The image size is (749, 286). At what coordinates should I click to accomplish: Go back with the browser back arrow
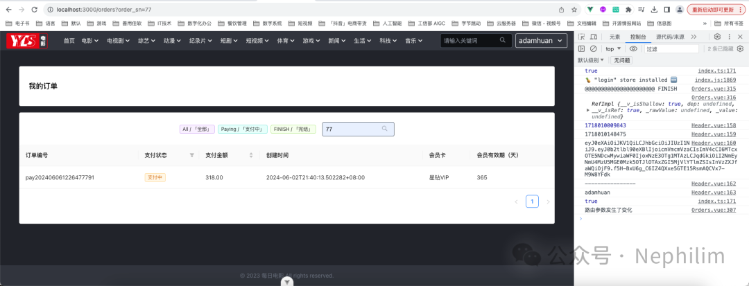coord(8,10)
